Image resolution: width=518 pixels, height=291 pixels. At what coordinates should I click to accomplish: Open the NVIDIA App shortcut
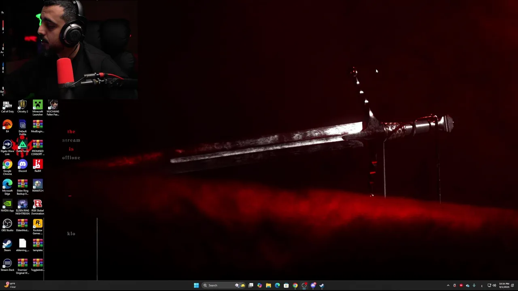pos(7,206)
